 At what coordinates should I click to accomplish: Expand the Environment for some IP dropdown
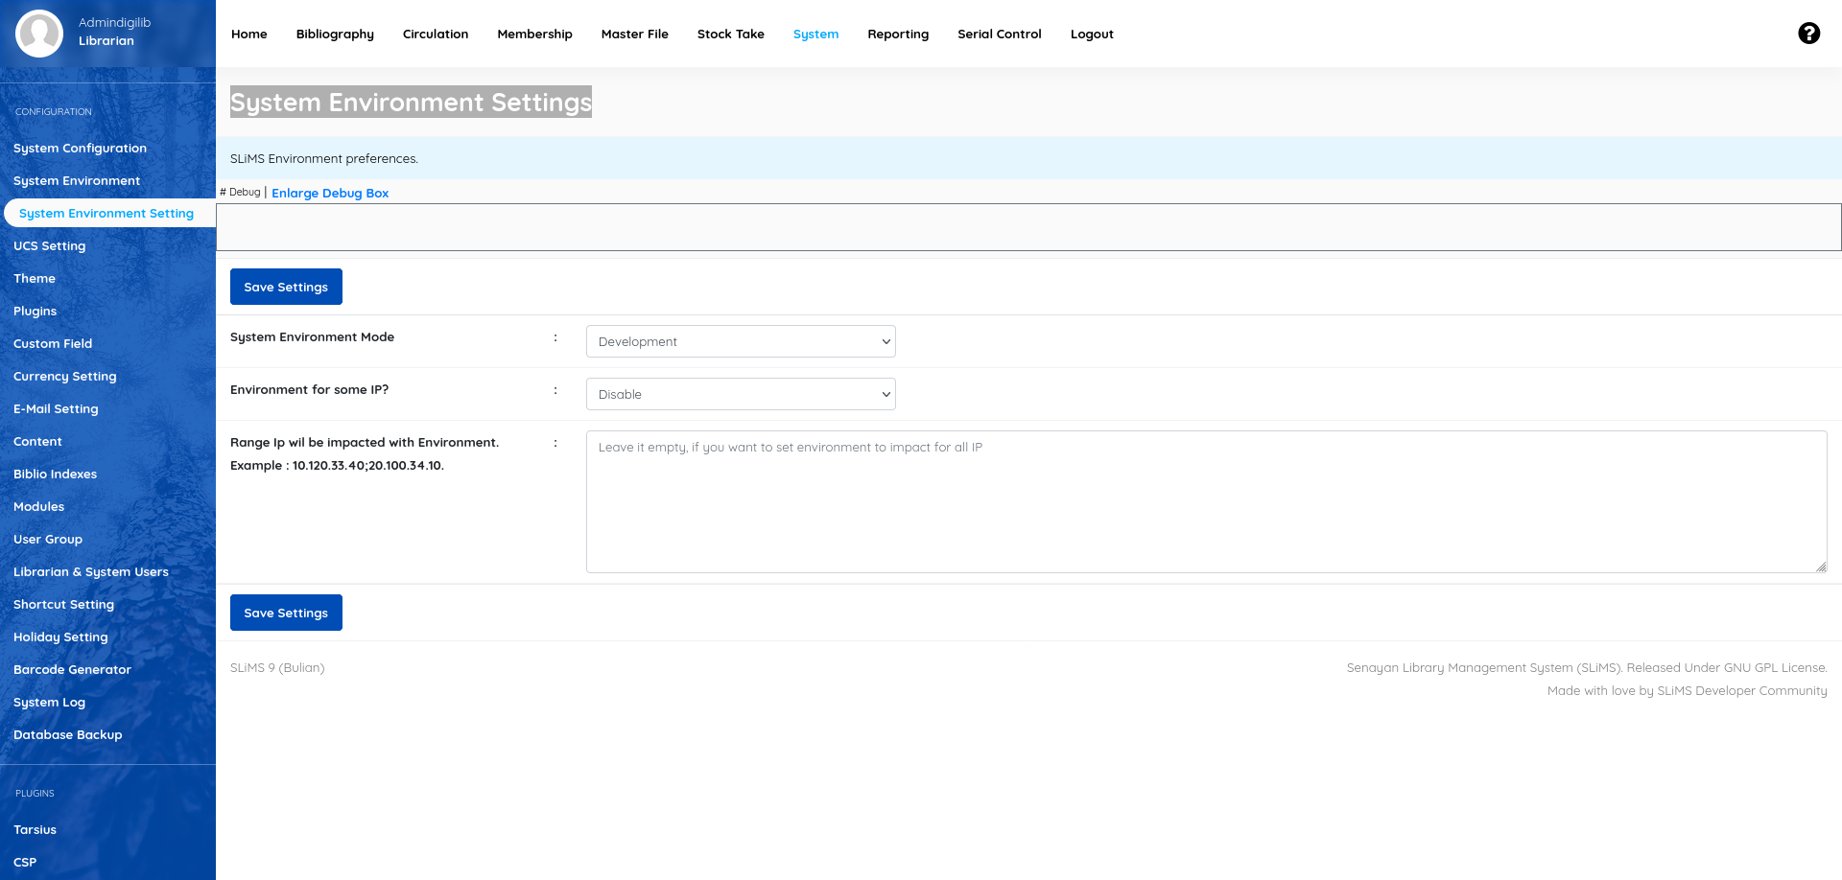[x=740, y=394]
